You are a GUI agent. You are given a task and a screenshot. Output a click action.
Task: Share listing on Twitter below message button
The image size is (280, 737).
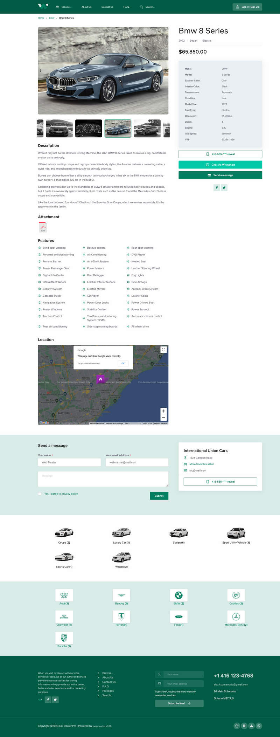click(224, 188)
